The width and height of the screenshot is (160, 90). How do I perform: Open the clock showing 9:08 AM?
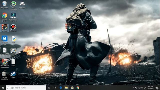pyautogui.click(x=150, y=88)
